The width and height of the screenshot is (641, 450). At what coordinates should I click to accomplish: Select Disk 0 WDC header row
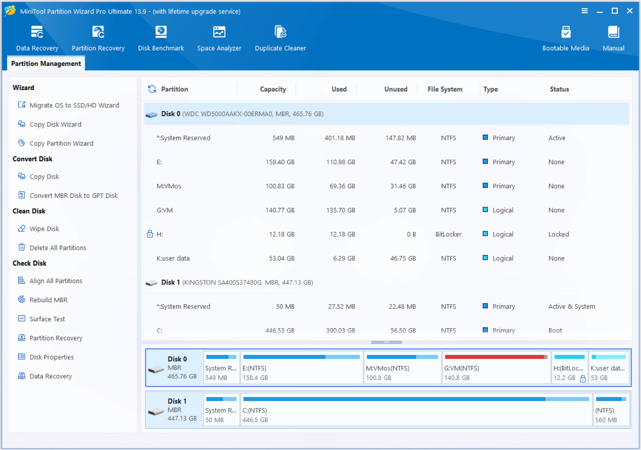click(387, 114)
